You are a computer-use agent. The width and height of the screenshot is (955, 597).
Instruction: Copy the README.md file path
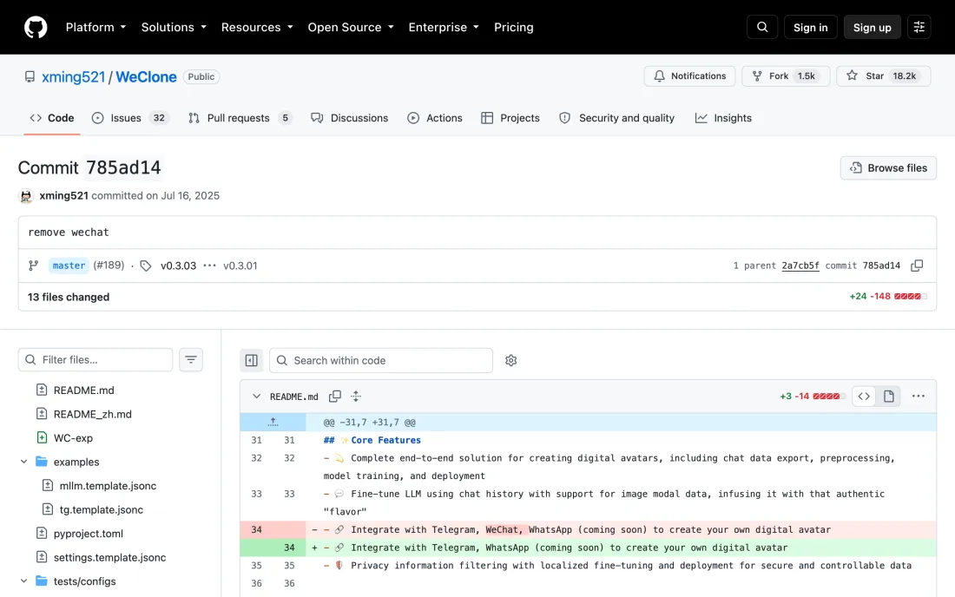pyautogui.click(x=335, y=397)
